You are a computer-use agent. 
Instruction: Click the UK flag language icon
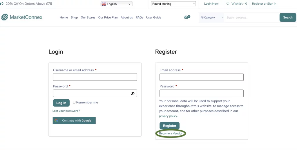(x=104, y=4)
